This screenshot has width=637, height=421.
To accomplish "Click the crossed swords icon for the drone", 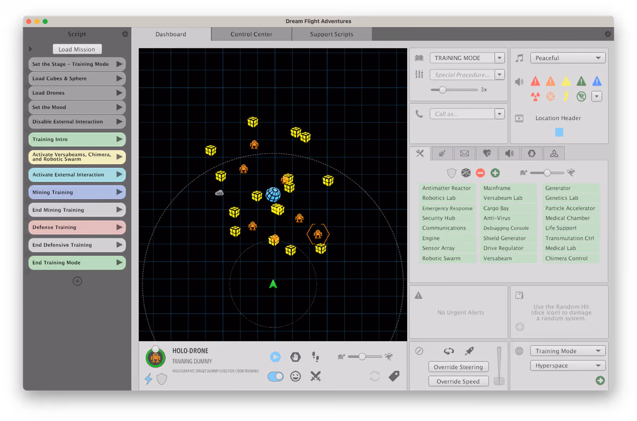I will 316,376.
